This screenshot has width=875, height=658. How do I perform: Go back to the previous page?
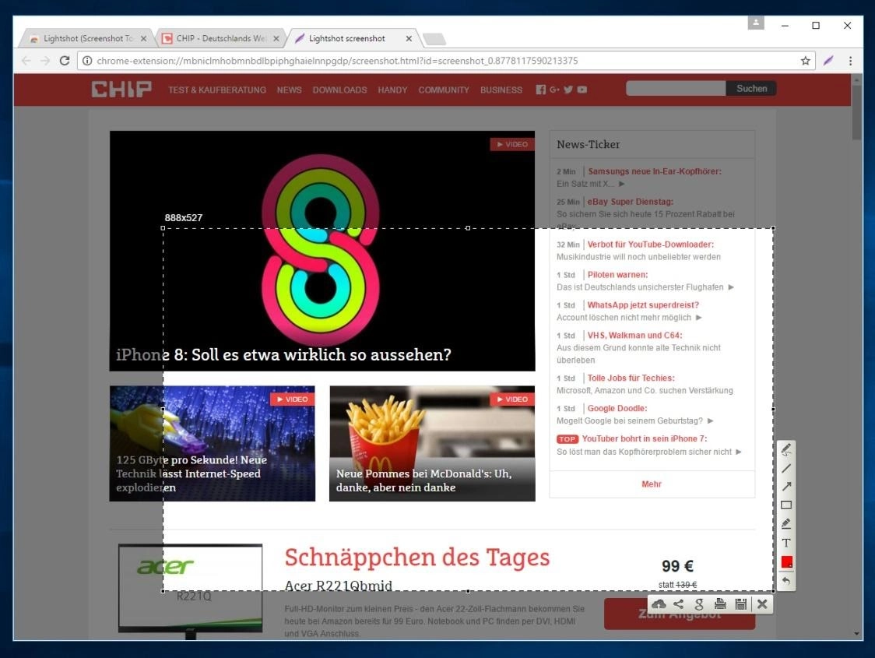coord(26,60)
